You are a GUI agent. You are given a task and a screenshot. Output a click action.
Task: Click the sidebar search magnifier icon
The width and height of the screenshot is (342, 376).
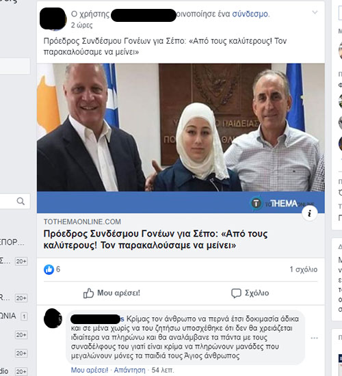[x=21, y=201]
